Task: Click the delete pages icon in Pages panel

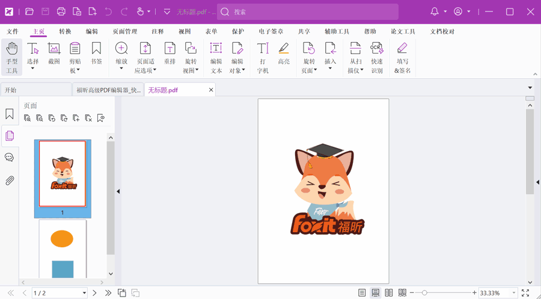Action: click(88, 118)
